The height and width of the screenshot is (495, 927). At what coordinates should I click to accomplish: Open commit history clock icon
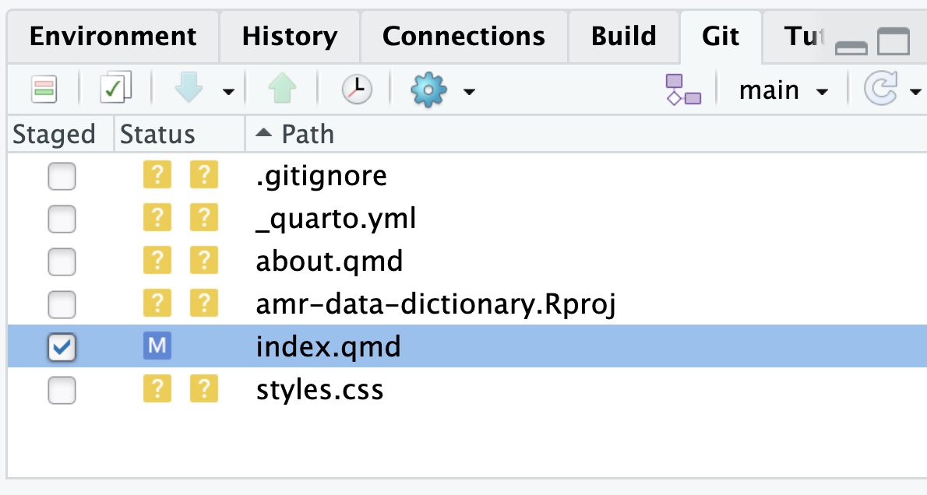click(357, 90)
